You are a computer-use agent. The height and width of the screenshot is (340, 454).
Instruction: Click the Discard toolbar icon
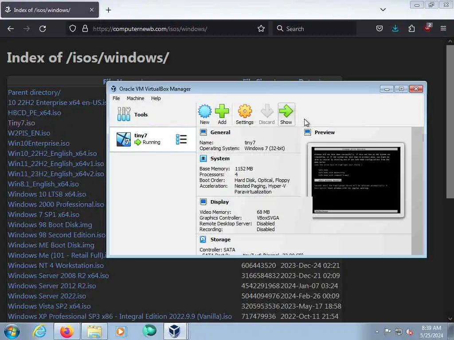pyautogui.click(x=266, y=111)
